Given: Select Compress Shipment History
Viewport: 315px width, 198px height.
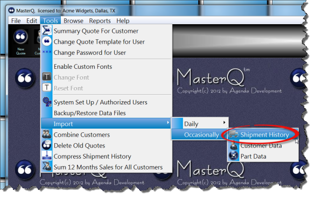Looking at the screenshot, I should [107, 156].
